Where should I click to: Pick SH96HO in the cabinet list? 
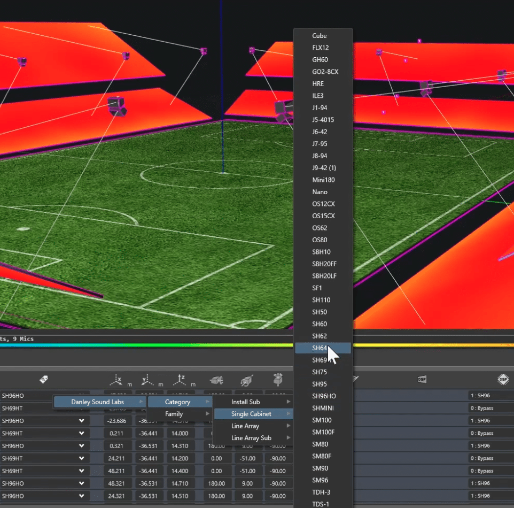pyautogui.click(x=323, y=396)
